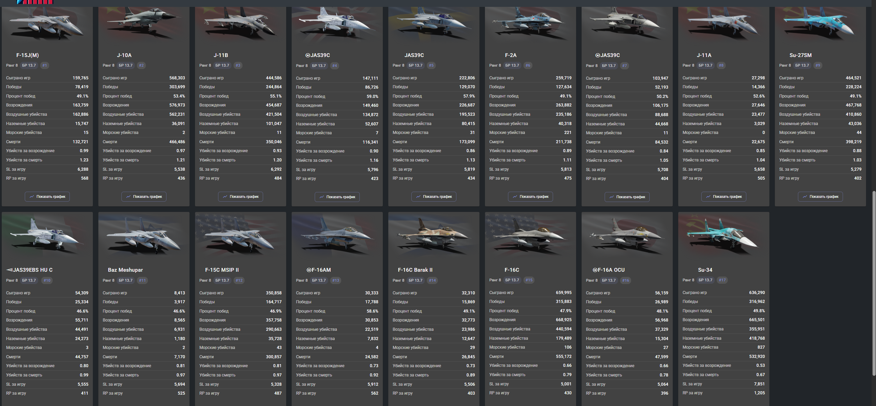Click the #17 badge on Su-34 card
Image resolution: width=876 pixels, height=406 pixels.
722,280
